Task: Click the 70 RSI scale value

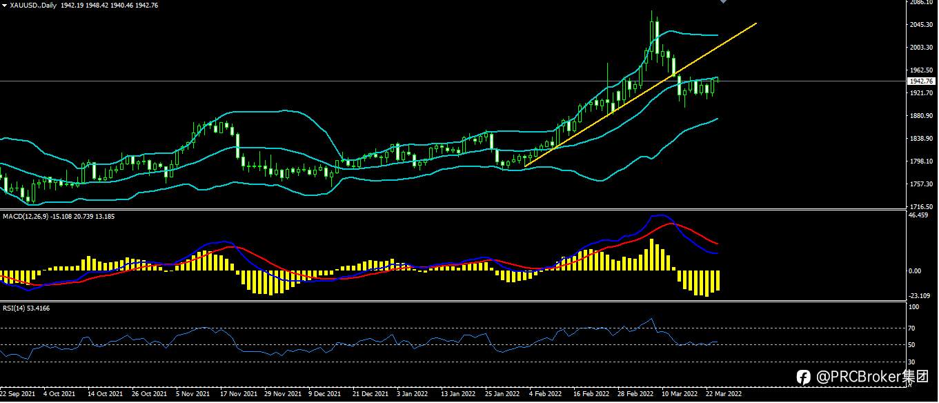Action: [x=912, y=328]
